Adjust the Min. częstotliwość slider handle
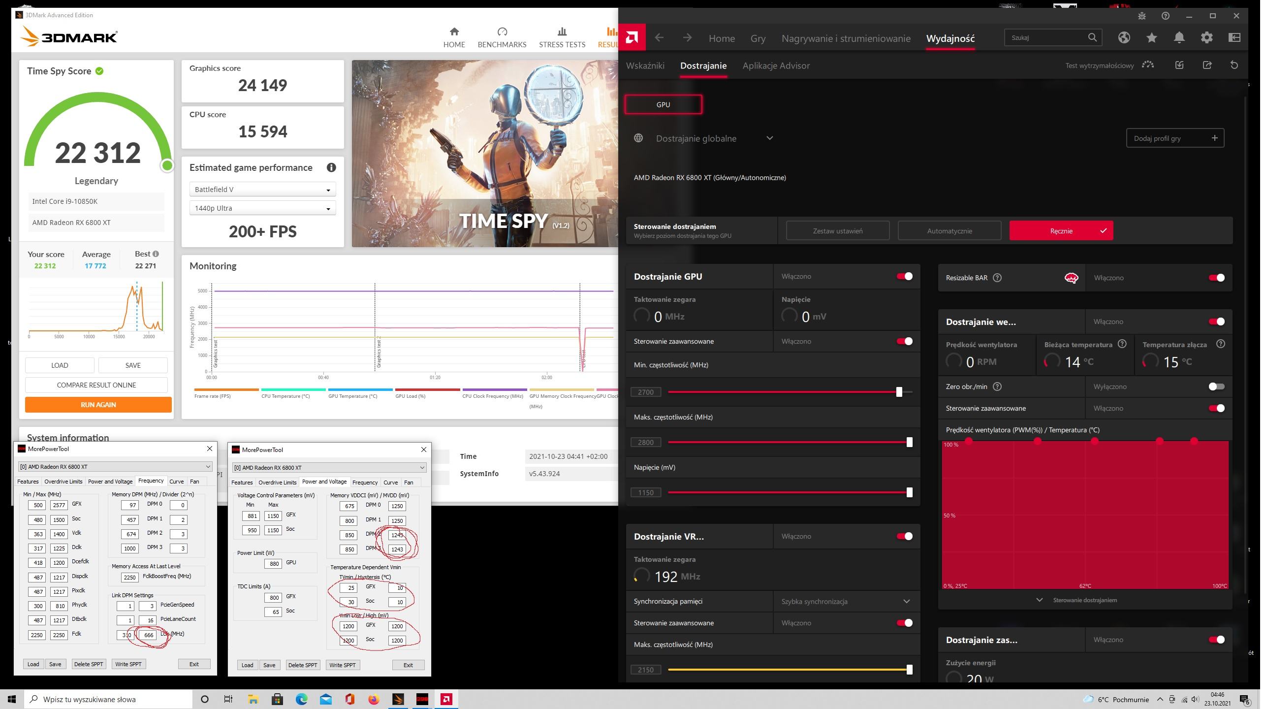1267x709 pixels. (899, 392)
